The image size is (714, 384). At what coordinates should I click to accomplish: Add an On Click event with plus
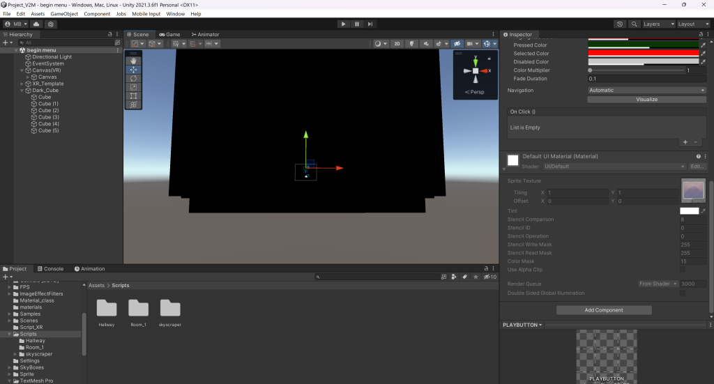685,142
